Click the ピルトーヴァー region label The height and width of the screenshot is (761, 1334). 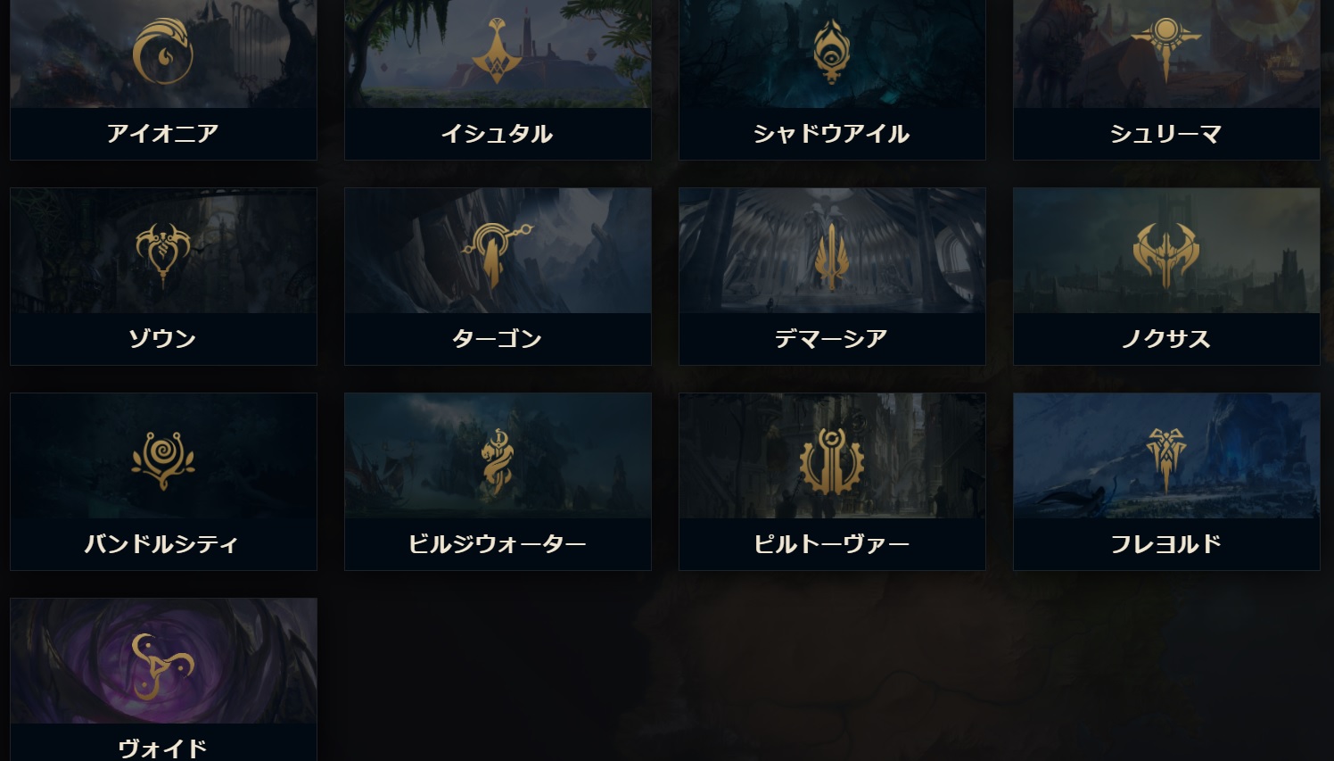pos(832,544)
